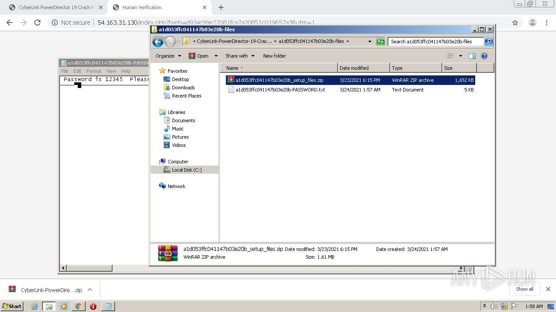Click the Notepad horizontal scrollbar thumb

(89, 268)
